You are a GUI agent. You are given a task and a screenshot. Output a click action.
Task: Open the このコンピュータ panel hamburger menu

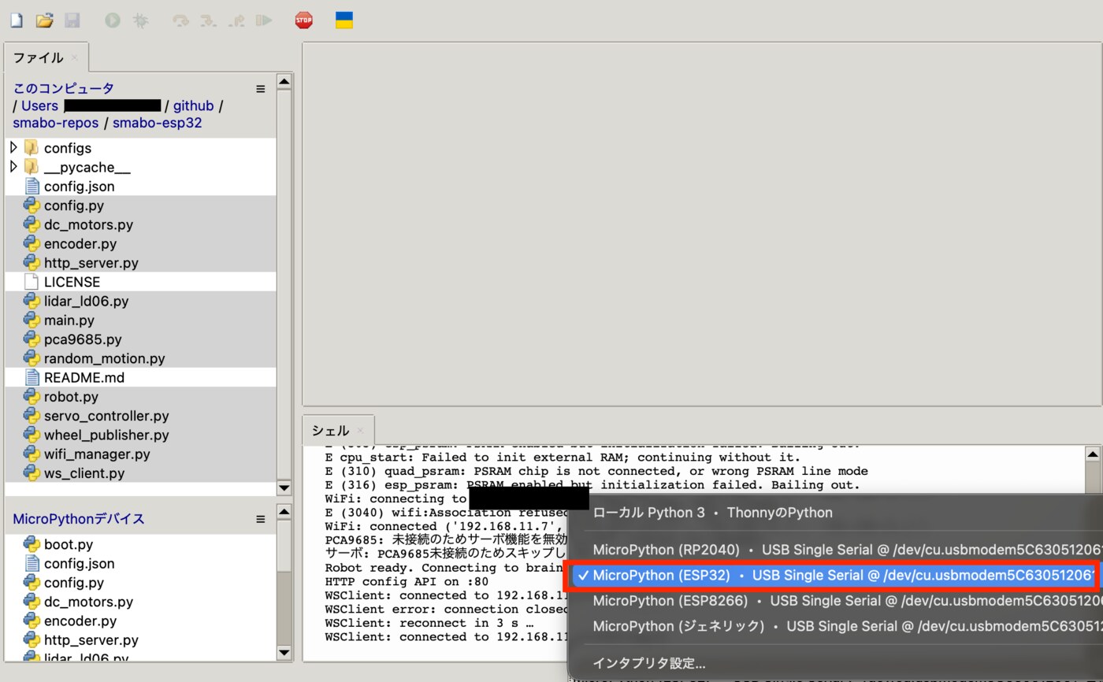click(261, 89)
